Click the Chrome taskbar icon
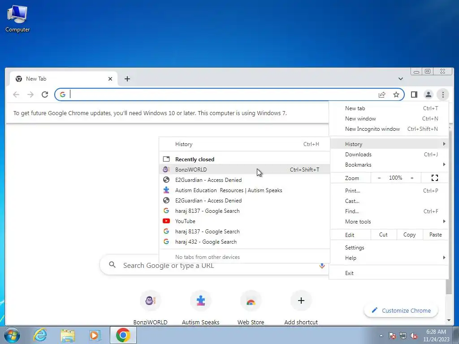The image size is (459, 344). pos(123,335)
